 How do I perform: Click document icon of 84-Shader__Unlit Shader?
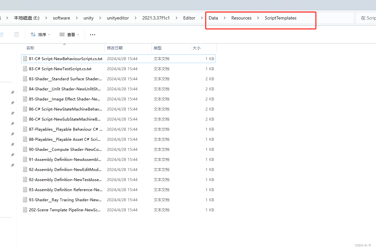[25, 89]
